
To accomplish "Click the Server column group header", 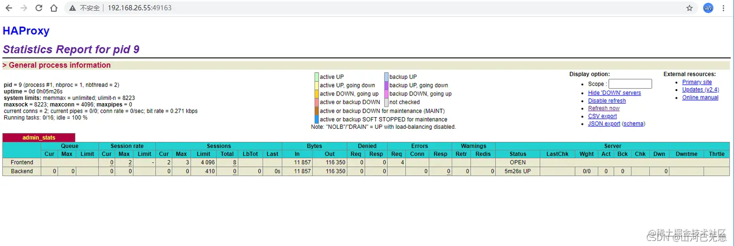I will point(613,146).
